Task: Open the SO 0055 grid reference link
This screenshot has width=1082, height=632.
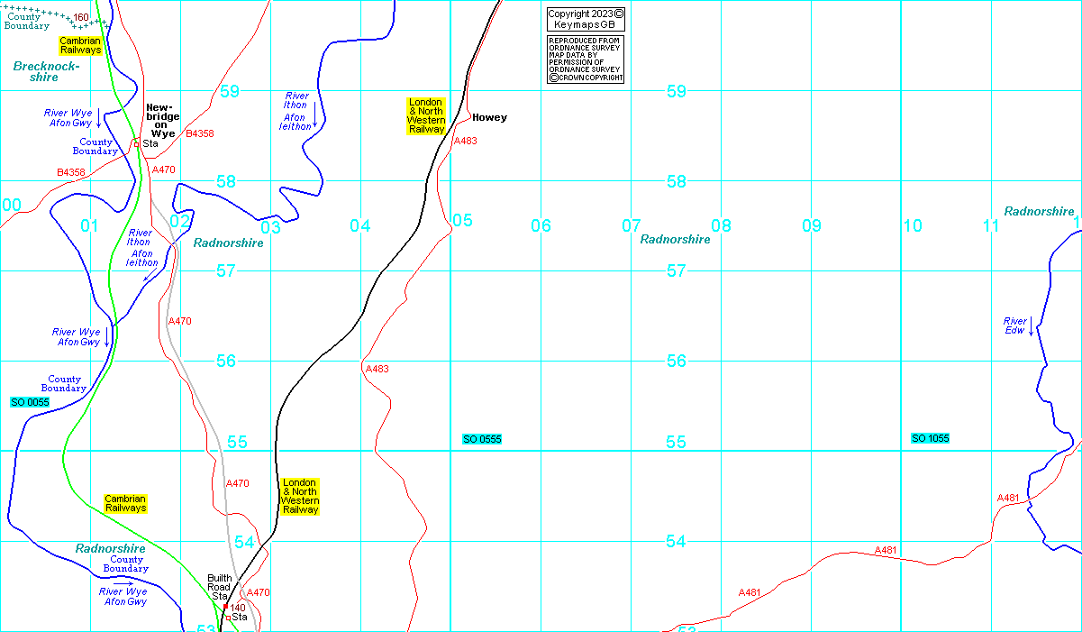Action: point(30,402)
